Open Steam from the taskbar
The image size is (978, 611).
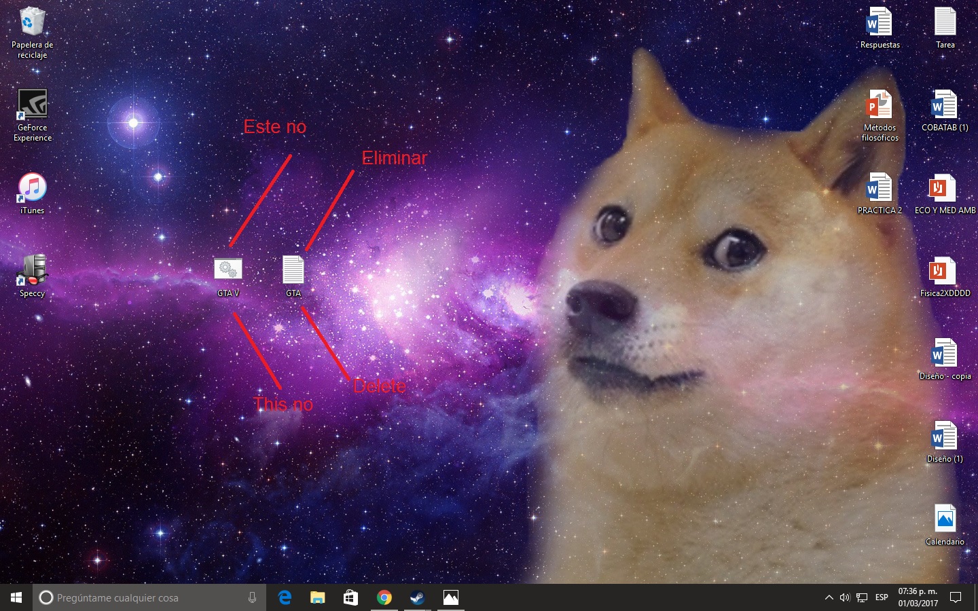(x=417, y=597)
